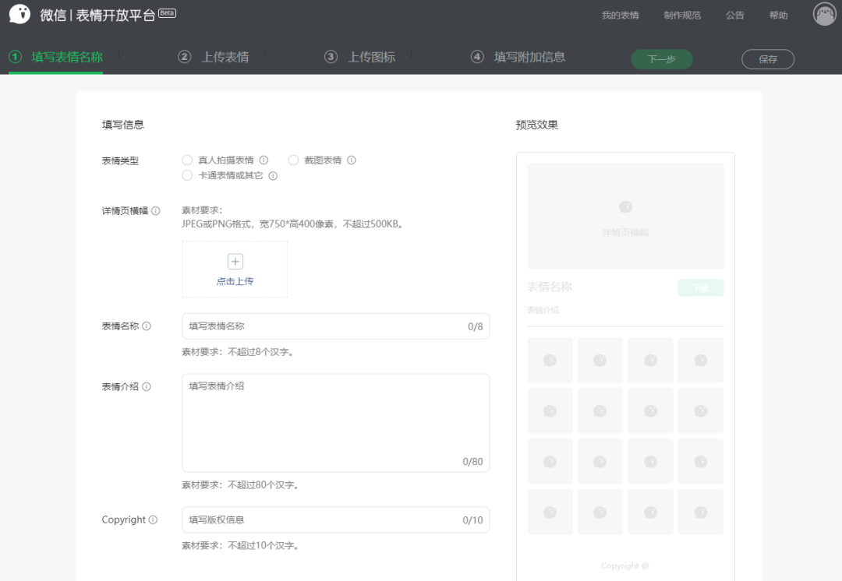Click the 保存 button
The width and height of the screenshot is (842, 581).
point(768,59)
